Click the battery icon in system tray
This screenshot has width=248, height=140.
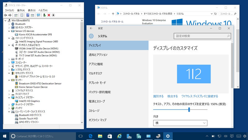[213, 136]
